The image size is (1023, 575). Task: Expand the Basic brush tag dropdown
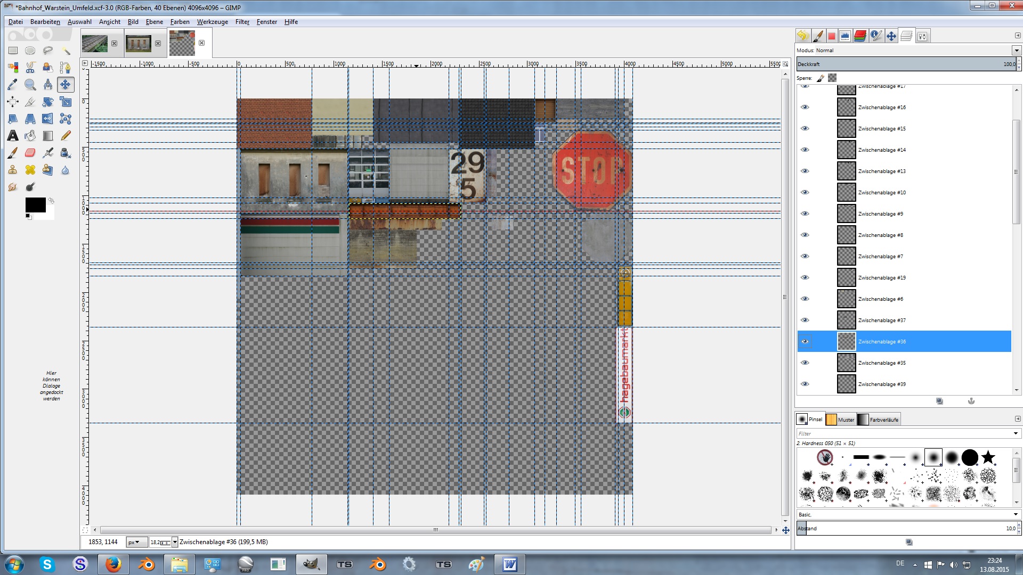click(1016, 514)
